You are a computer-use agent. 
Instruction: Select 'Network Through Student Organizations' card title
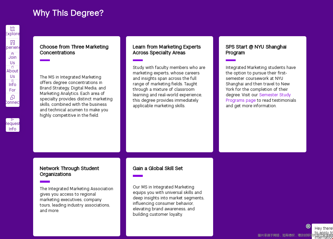tap(69, 171)
